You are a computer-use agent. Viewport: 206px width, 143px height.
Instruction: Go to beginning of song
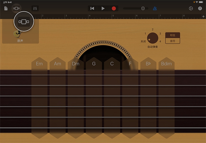(x=92, y=8)
